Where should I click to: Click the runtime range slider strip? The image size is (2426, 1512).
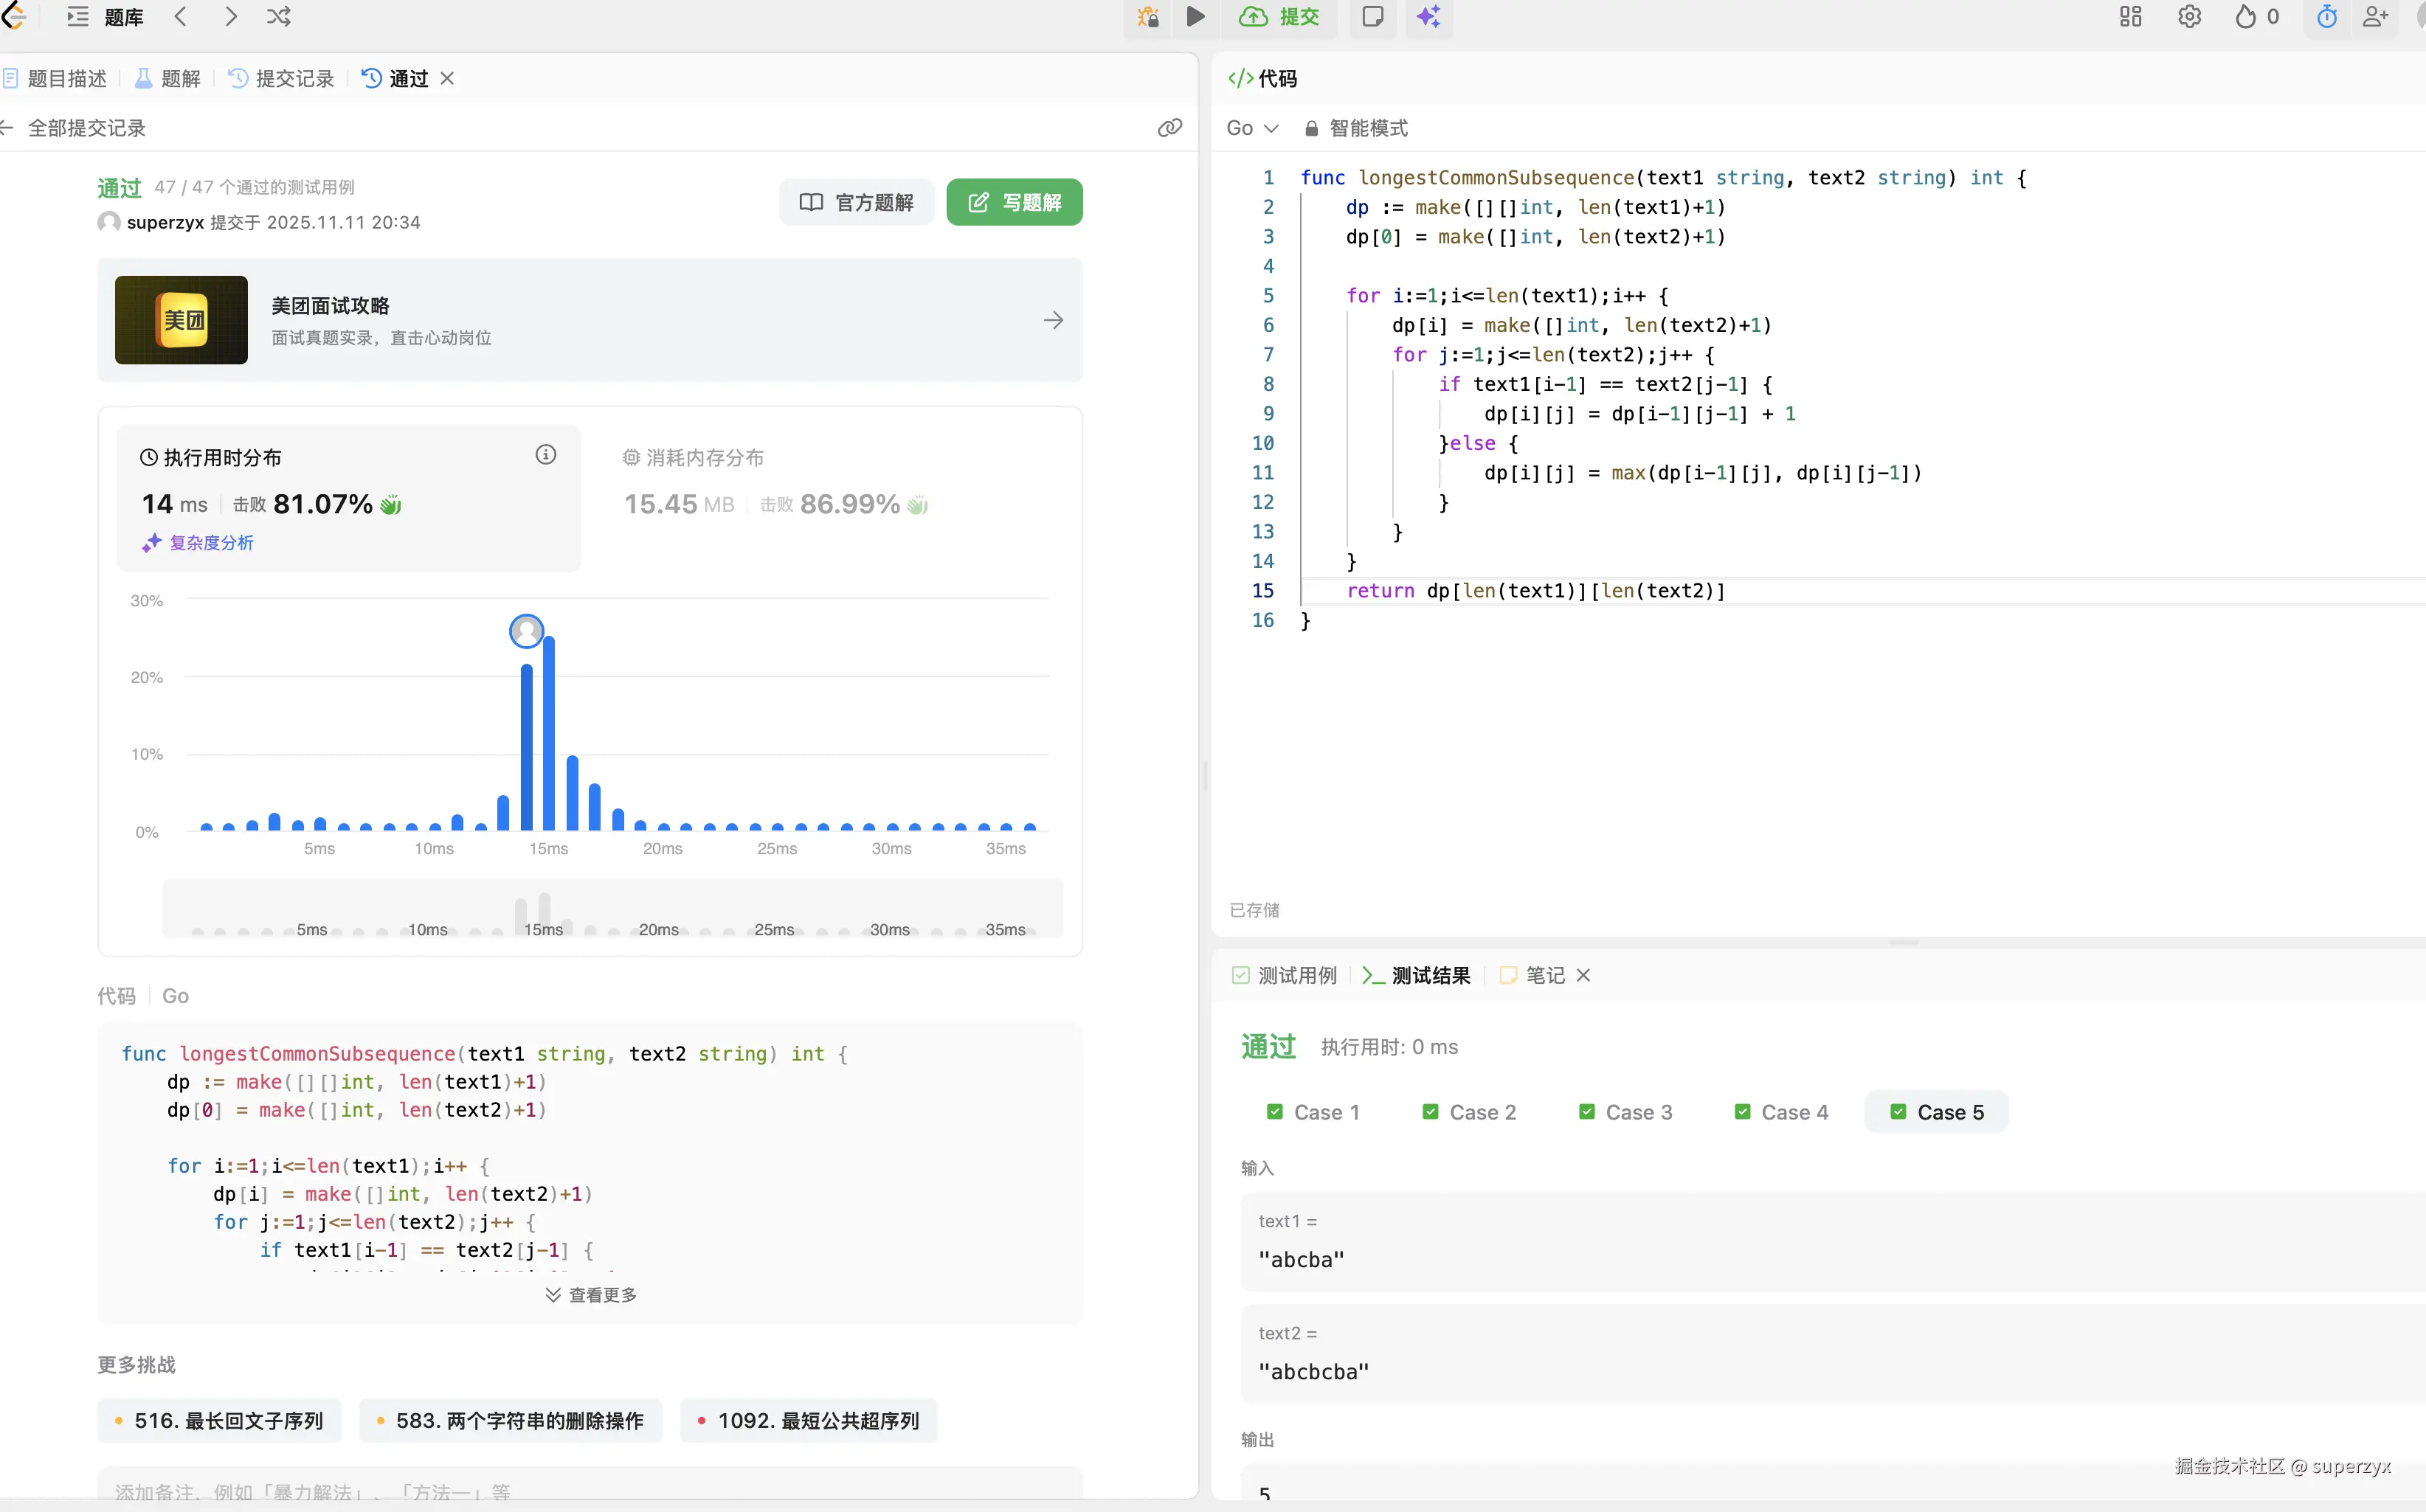[x=612, y=909]
